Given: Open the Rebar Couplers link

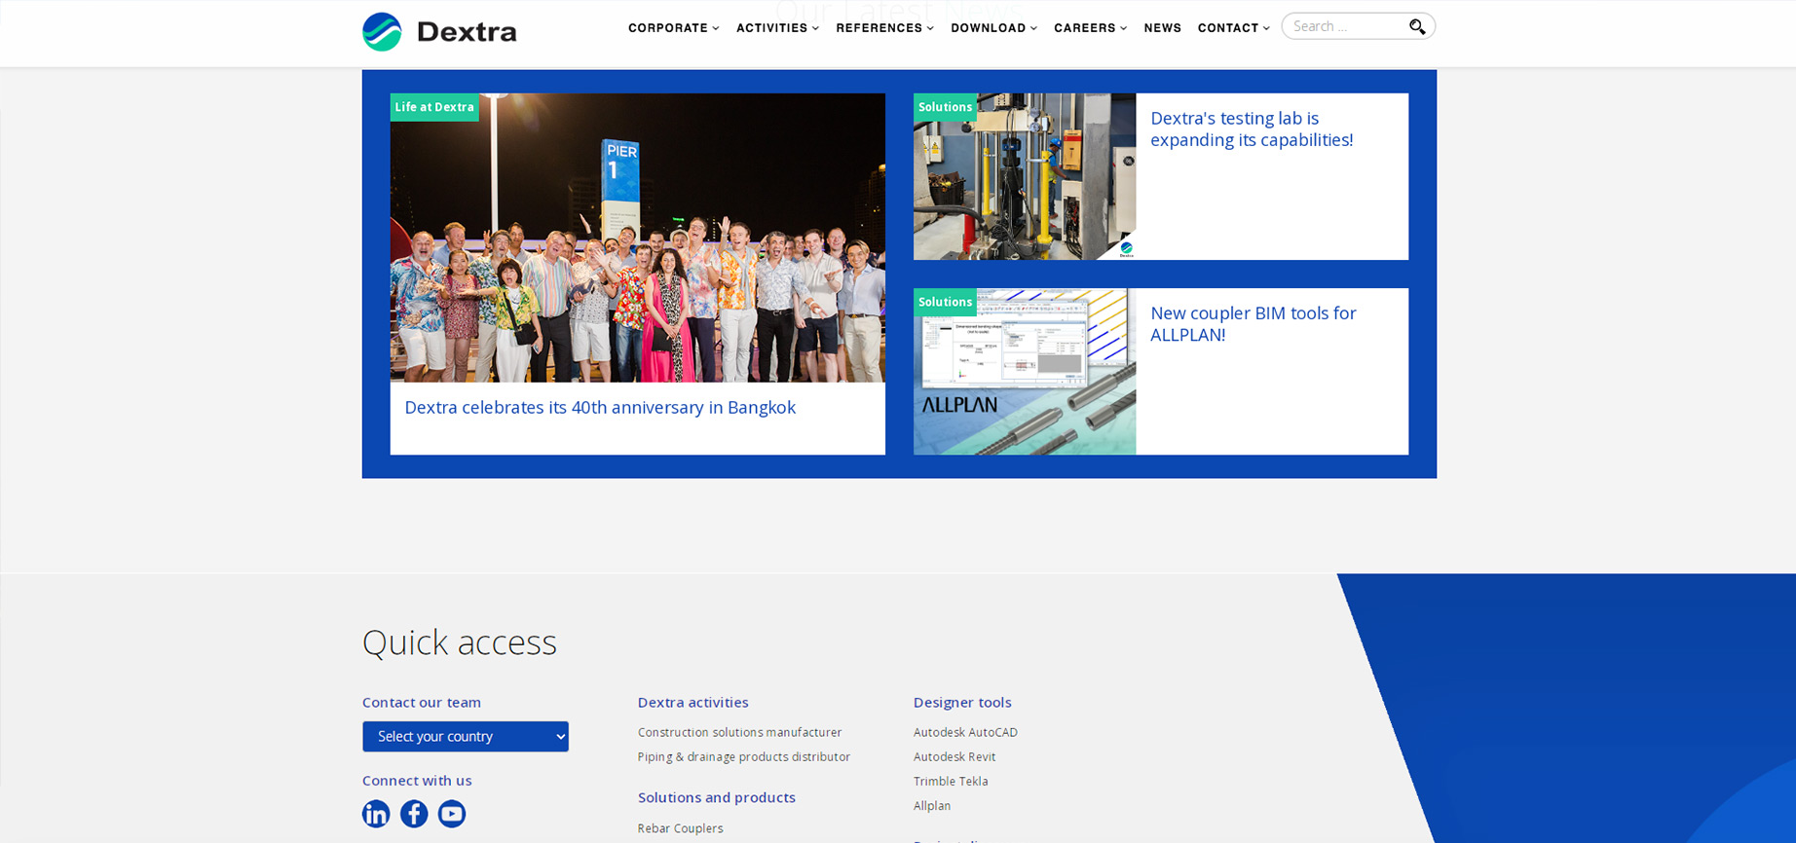Looking at the screenshot, I should 680,828.
